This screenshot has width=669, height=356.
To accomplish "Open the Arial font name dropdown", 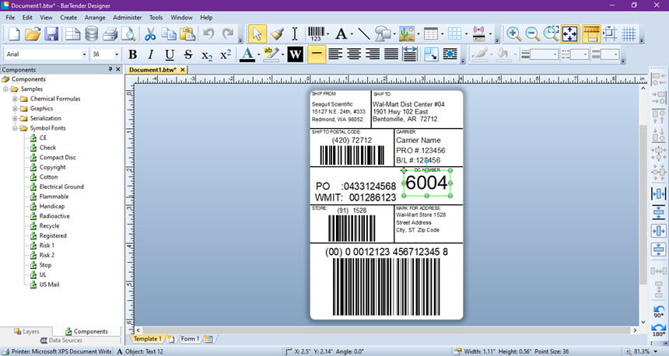I will coord(84,54).
